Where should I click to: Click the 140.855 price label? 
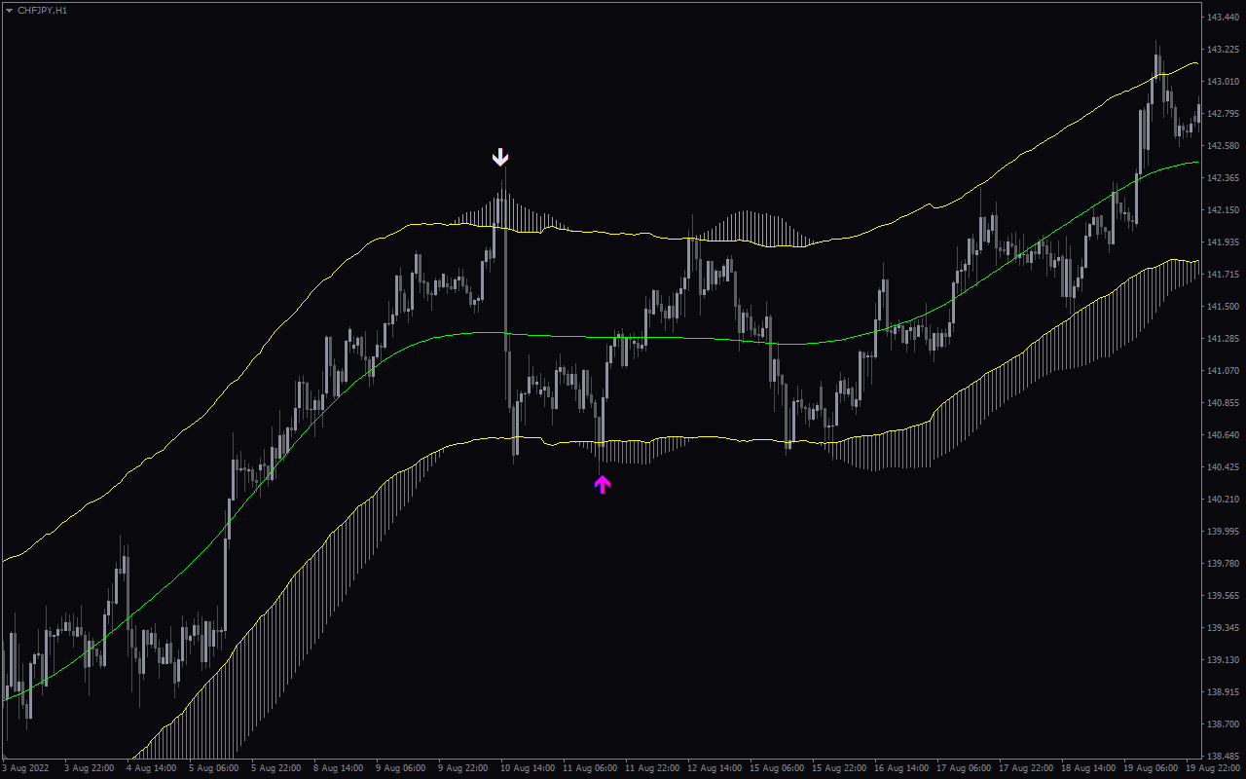[x=1222, y=403]
